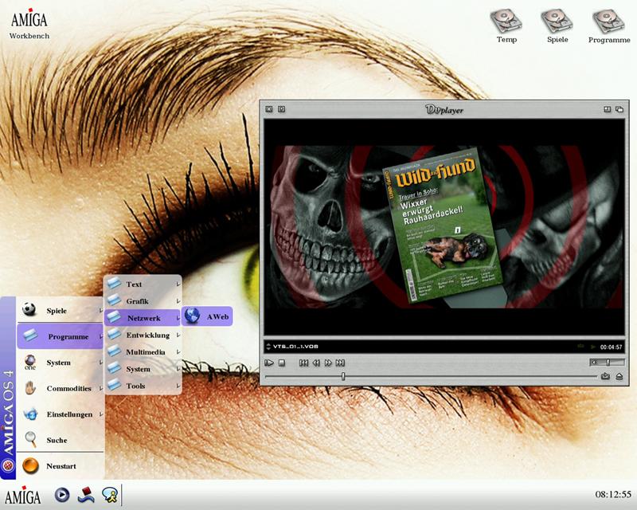Screen dimensions: 637x510
Task: Click the second icon in DVplayer title bar
Action: (282, 109)
